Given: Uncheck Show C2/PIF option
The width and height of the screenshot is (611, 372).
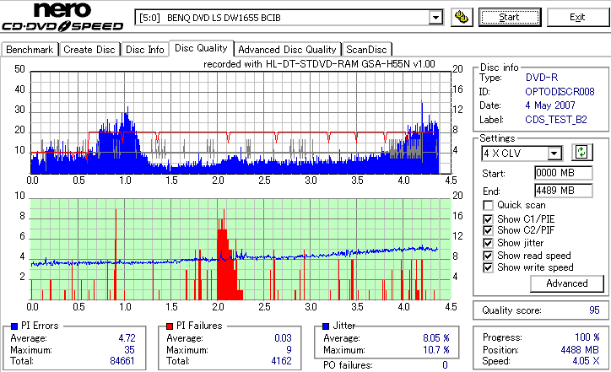Looking at the screenshot, I should pyautogui.click(x=488, y=230).
